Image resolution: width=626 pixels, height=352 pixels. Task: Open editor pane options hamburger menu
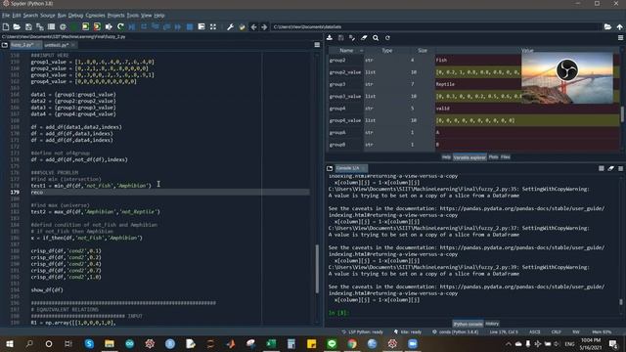pyautogui.click(x=317, y=45)
